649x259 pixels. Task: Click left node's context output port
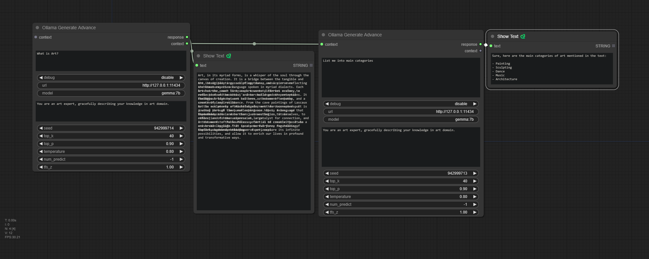[187, 43]
